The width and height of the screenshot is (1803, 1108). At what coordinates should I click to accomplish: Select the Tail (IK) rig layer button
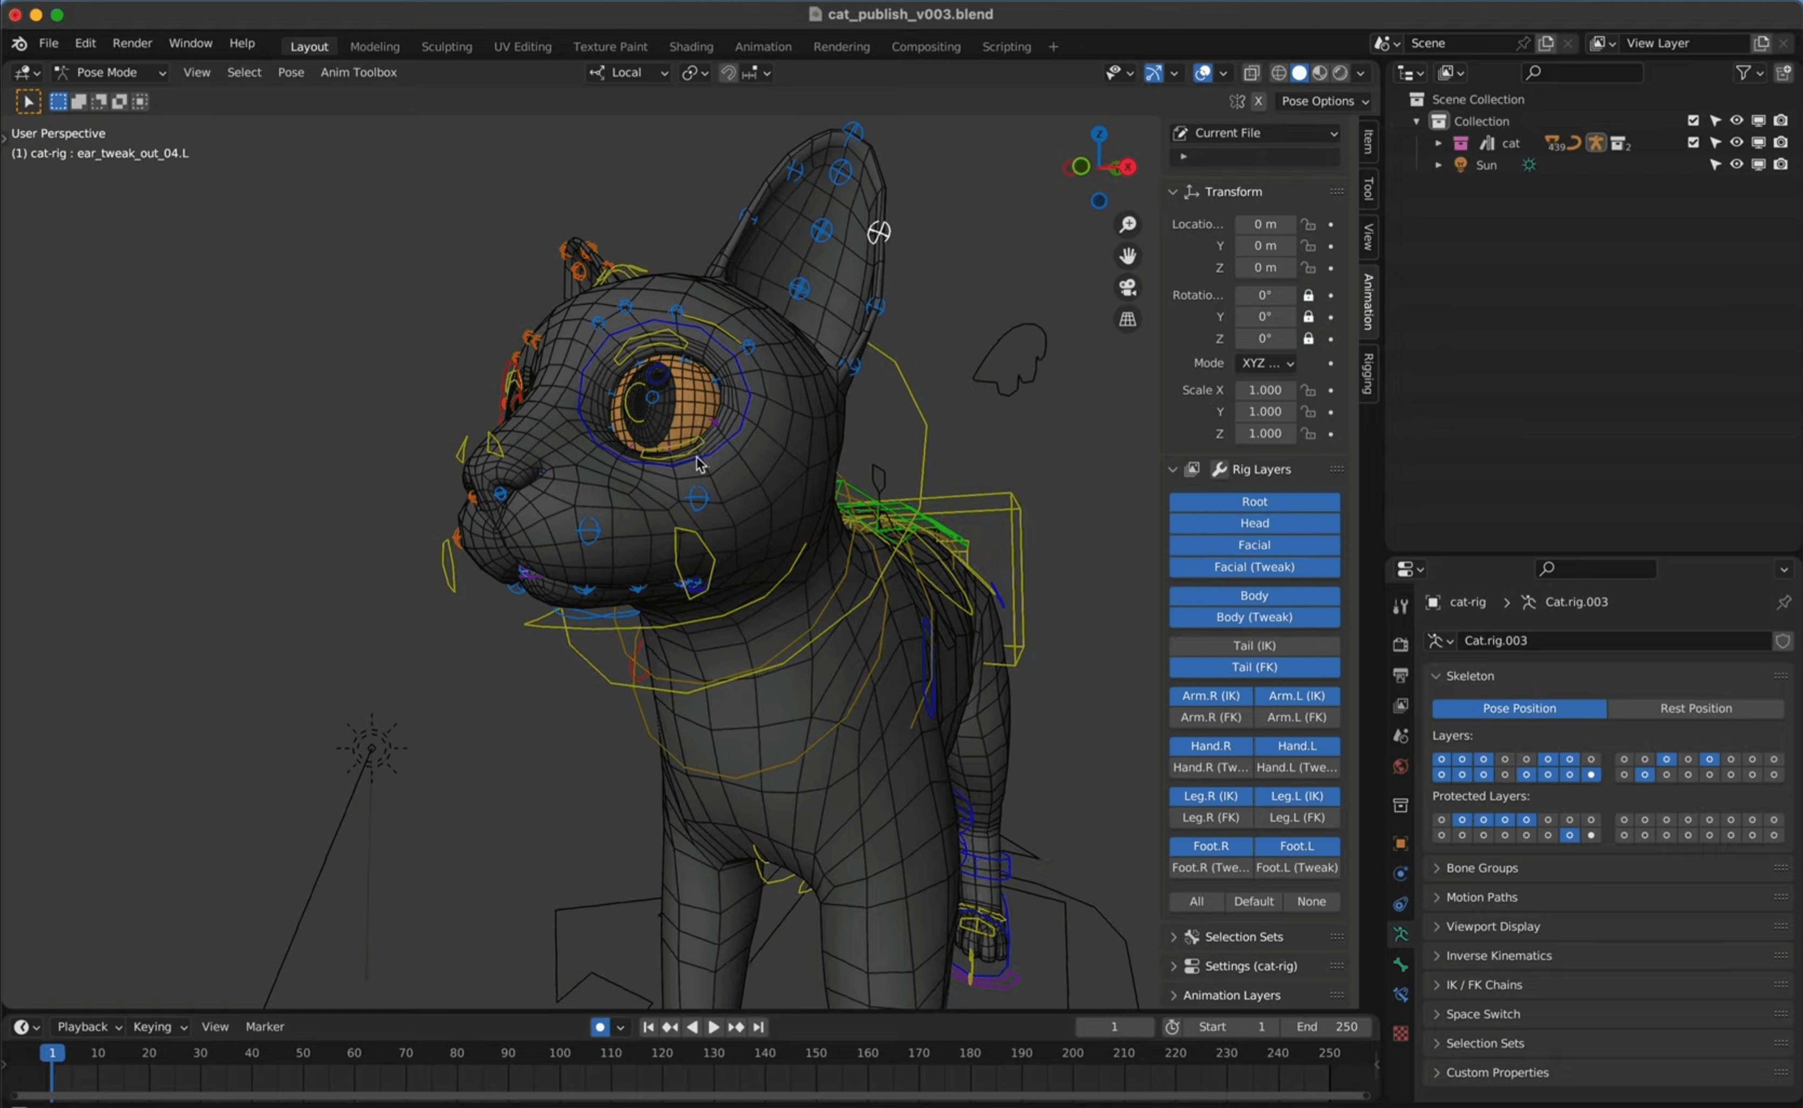pos(1253,645)
